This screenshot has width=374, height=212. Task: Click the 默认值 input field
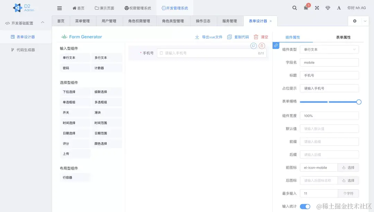329,128
